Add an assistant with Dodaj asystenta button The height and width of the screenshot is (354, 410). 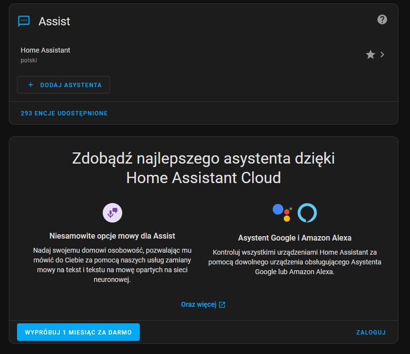(63, 85)
